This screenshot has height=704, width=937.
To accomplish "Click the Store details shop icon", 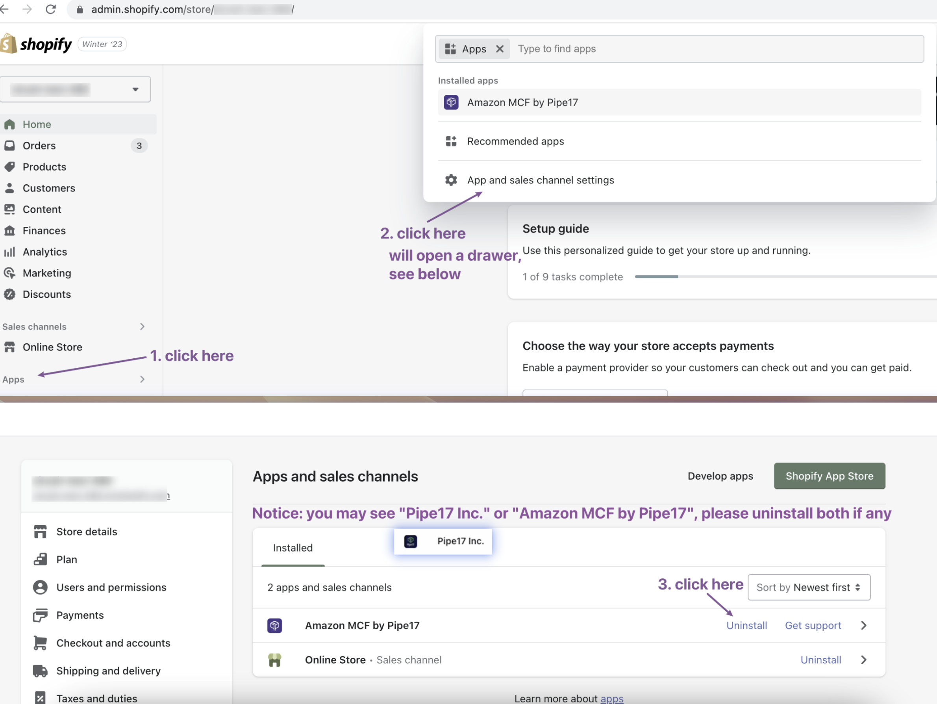I will [40, 532].
